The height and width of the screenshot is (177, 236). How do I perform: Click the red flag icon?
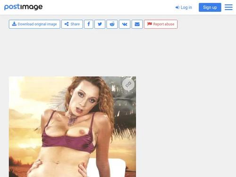tap(150, 24)
